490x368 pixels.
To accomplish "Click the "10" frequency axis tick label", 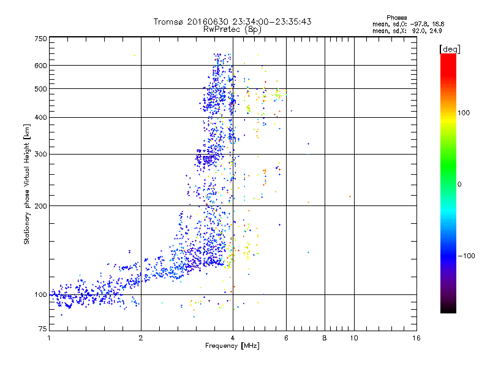I will [354, 338].
